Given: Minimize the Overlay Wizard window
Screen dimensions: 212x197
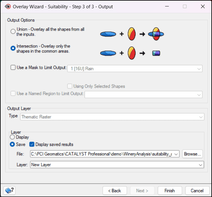Looking at the screenshot, I should pyautogui.click(x=167, y=6).
